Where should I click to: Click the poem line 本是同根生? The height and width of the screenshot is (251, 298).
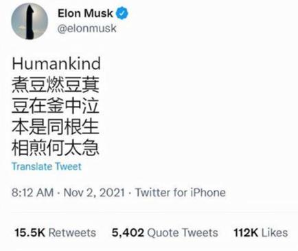[x=56, y=127]
